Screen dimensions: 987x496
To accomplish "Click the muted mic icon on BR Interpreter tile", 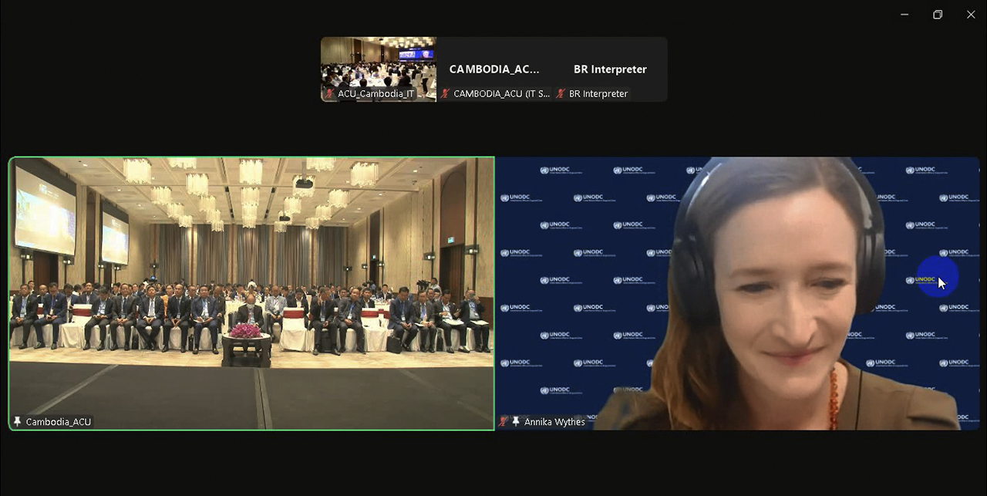I will [x=561, y=93].
